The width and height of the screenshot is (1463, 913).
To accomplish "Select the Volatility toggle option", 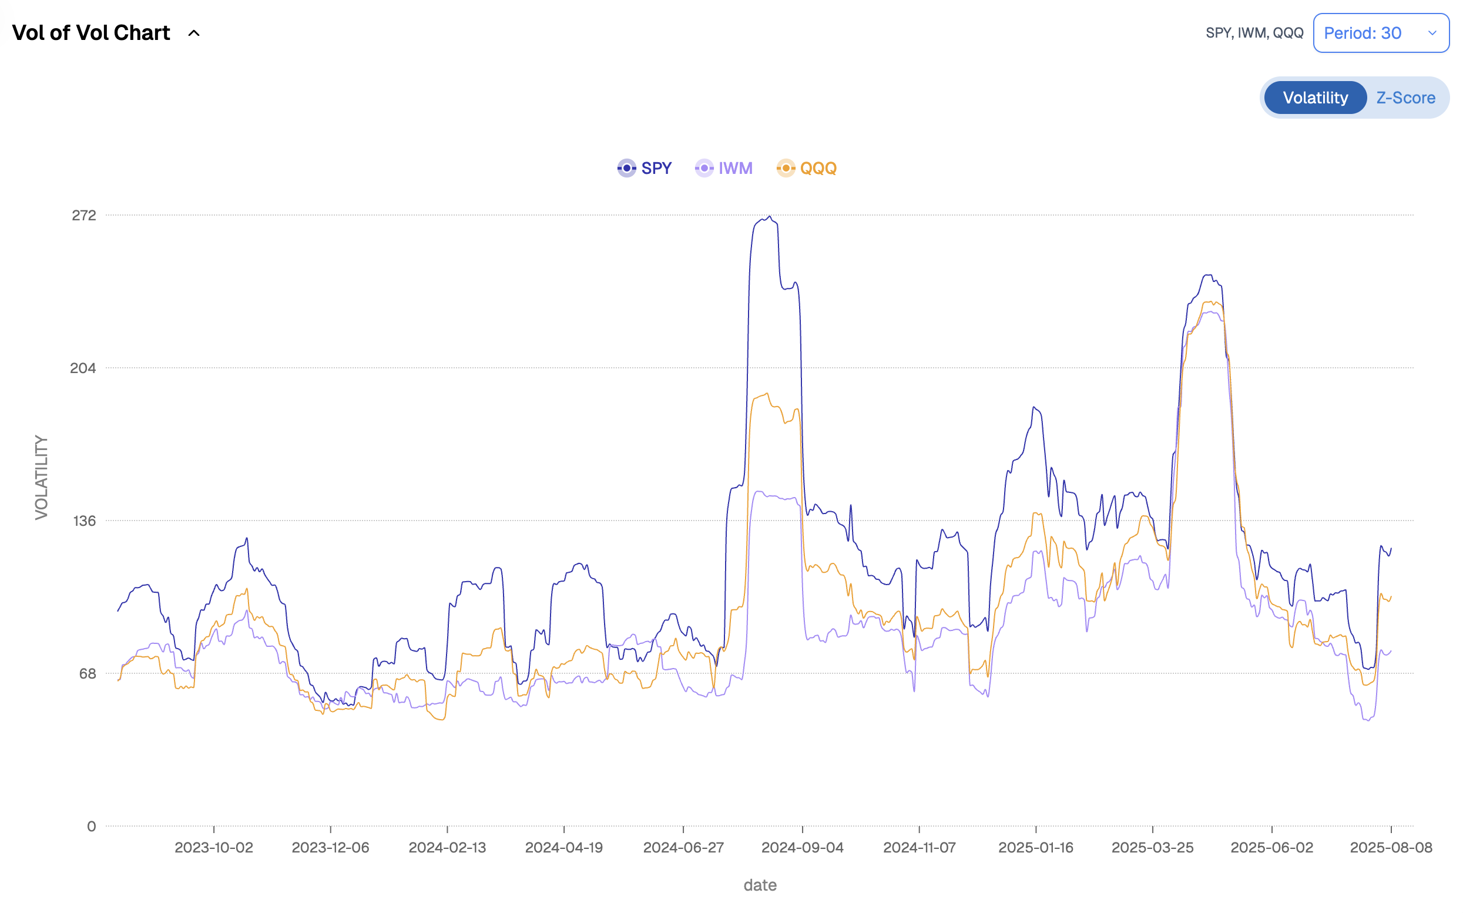I will (x=1314, y=98).
